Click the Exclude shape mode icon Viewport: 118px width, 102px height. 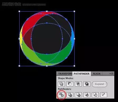87,84
